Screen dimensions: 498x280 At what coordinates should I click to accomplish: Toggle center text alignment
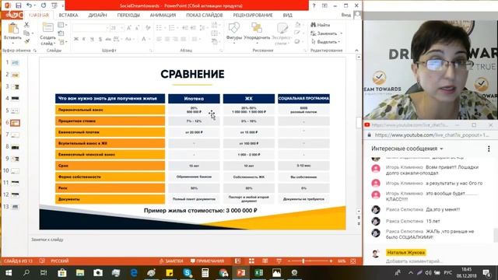coord(167,39)
